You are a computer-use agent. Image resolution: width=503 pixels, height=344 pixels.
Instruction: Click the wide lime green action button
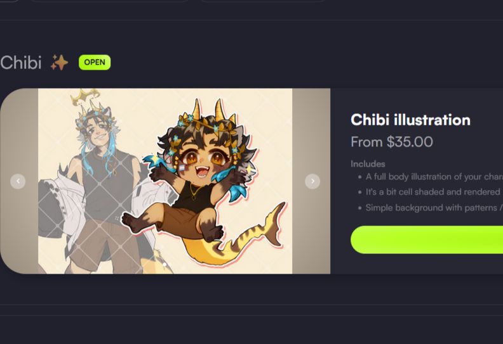click(x=427, y=239)
